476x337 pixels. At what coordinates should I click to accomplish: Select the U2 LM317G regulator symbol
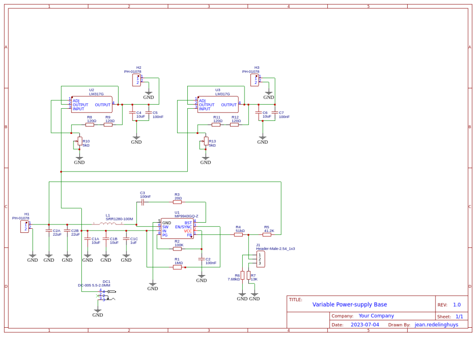coord(92,105)
